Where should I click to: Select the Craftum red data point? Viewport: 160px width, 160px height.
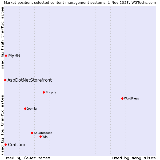pos(6,145)
